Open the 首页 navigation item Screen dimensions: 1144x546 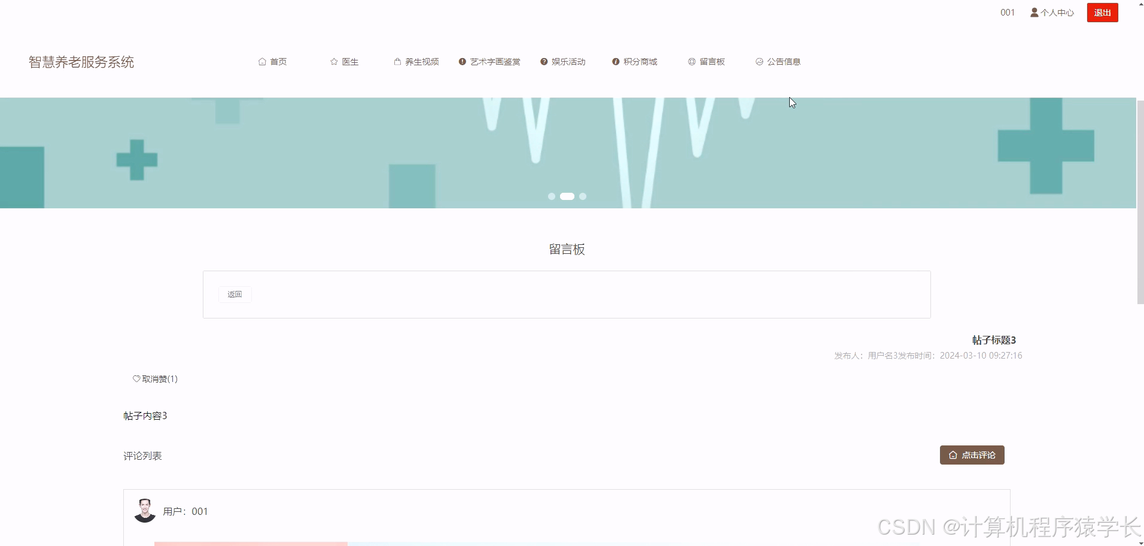coord(278,61)
